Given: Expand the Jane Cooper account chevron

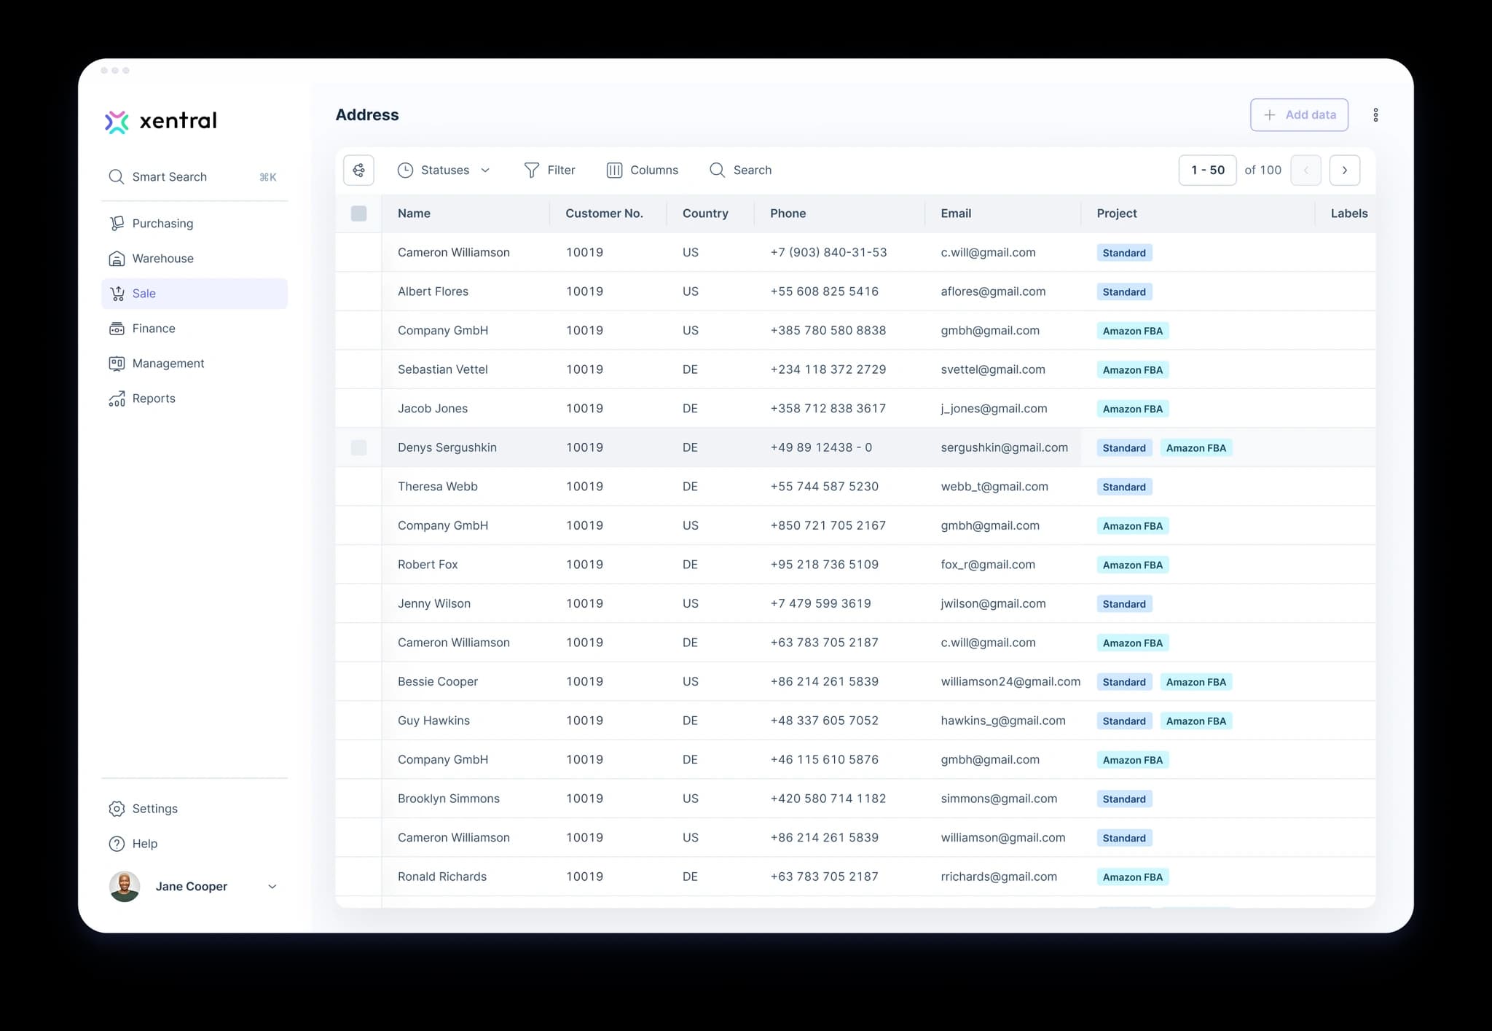Looking at the screenshot, I should (272, 887).
